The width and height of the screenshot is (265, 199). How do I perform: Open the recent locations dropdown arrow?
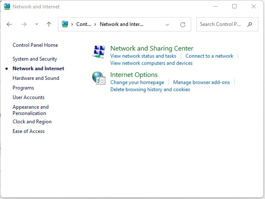click(37, 24)
